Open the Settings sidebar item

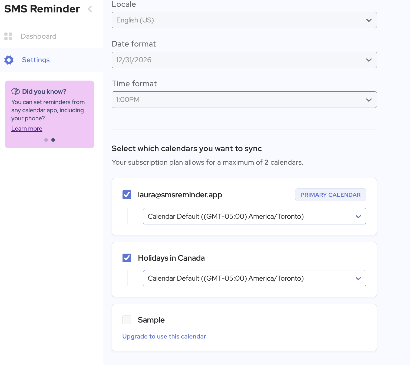36,60
